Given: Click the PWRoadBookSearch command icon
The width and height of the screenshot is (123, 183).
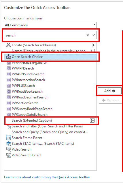Looking at the screenshot, I should [x=8, y=91].
